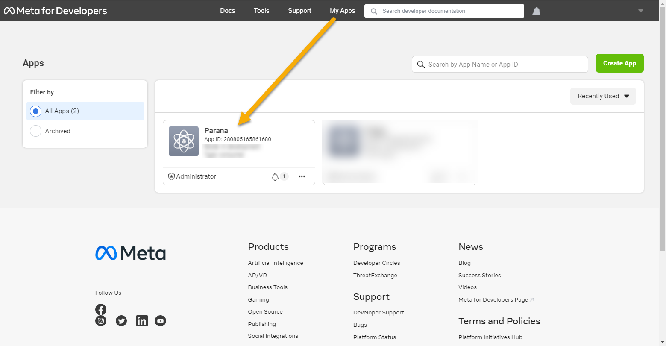Click the Parana app alert bell icon
The width and height of the screenshot is (666, 346).
point(275,176)
